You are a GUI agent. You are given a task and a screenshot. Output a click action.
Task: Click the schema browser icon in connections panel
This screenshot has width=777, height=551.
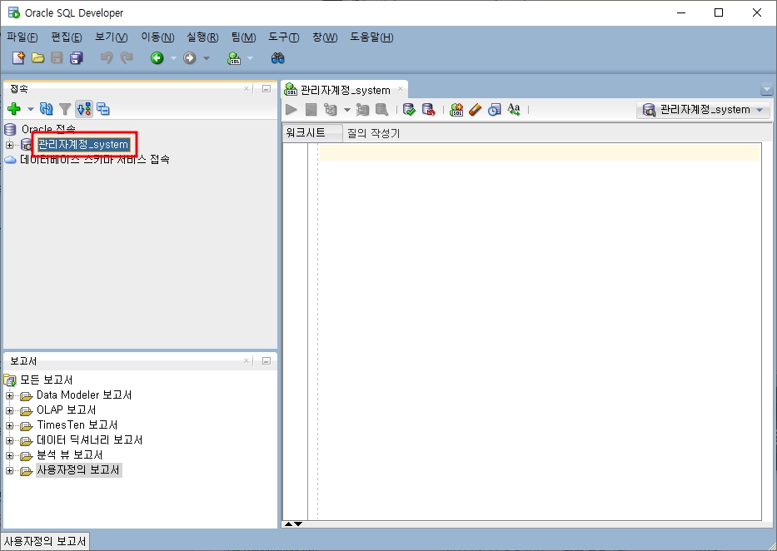coord(103,108)
